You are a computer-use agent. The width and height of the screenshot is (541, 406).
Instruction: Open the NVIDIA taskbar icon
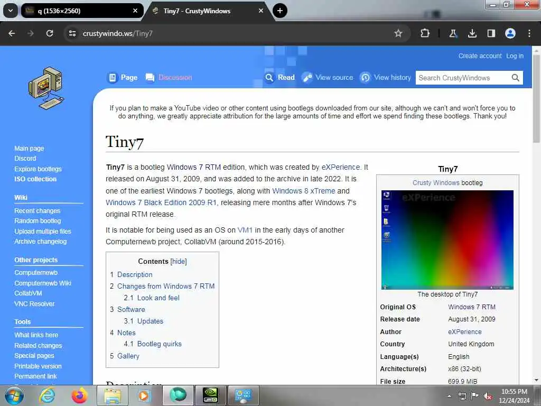(210, 395)
